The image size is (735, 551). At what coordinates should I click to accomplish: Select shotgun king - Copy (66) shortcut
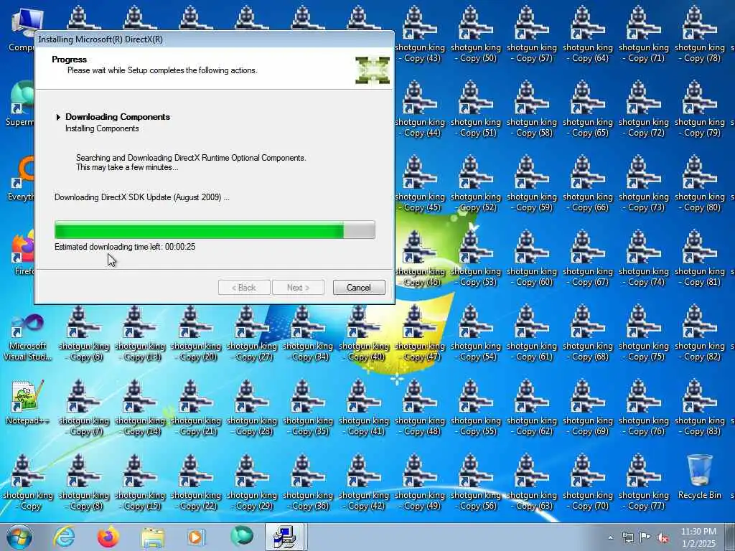[588, 184]
